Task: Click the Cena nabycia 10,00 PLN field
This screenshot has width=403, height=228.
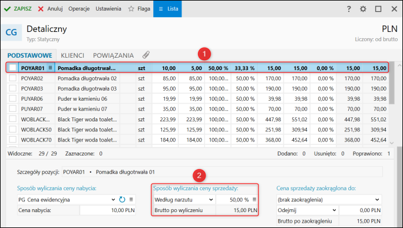Action: coord(108,210)
